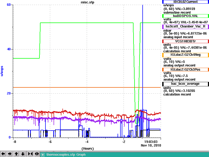
Task: Click the up arrow button
Action: (x=16, y=154)
